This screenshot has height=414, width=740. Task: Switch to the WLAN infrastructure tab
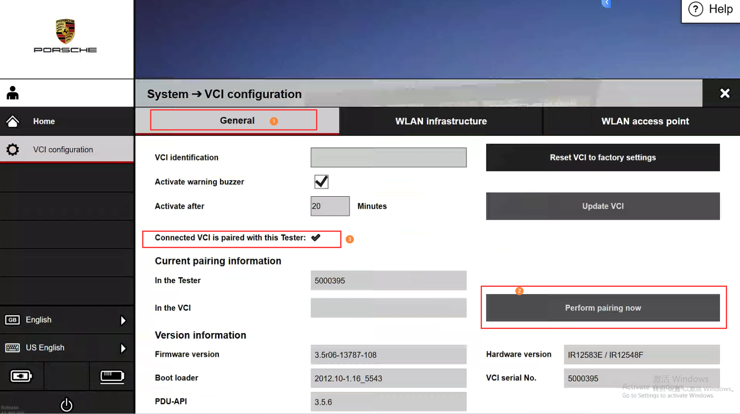441,121
